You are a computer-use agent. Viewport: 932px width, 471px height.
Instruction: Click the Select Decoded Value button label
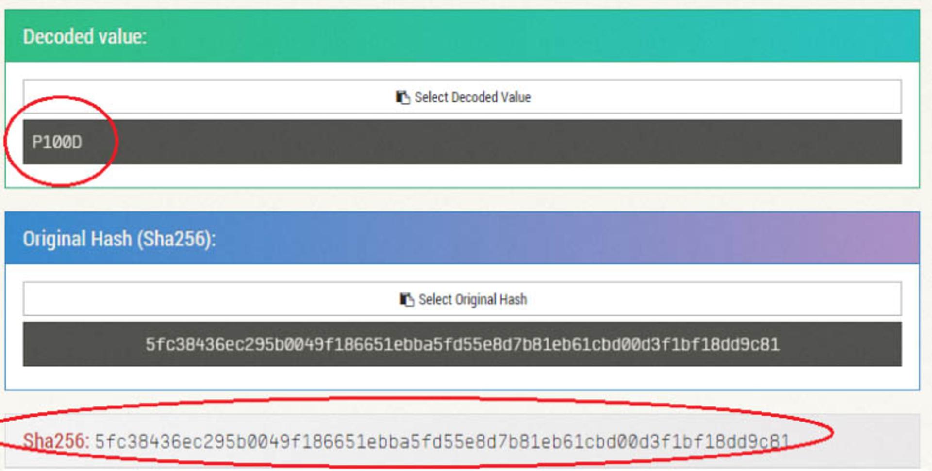click(x=472, y=97)
